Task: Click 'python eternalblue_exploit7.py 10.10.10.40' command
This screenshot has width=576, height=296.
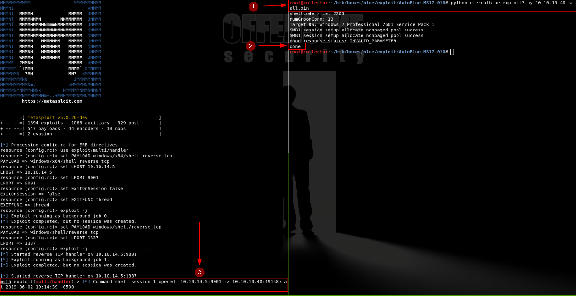Action: pyautogui.click(x=508, y=3)
